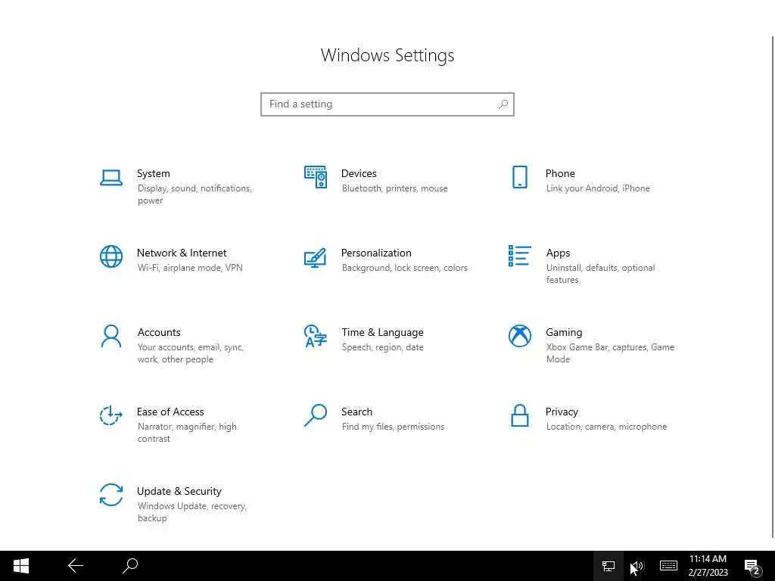Open the Update & Security sync icon

pyautogui.click(x=111, y=495)
